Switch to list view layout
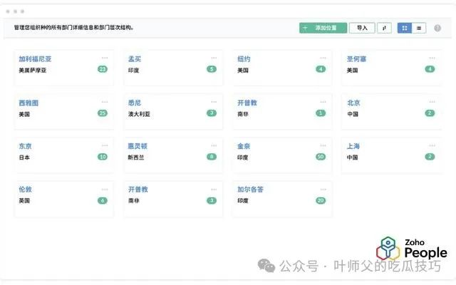456x285 pixels. pos(419,28)
